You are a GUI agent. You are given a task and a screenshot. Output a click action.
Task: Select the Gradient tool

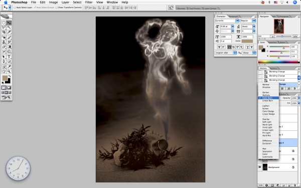point(9,47)
